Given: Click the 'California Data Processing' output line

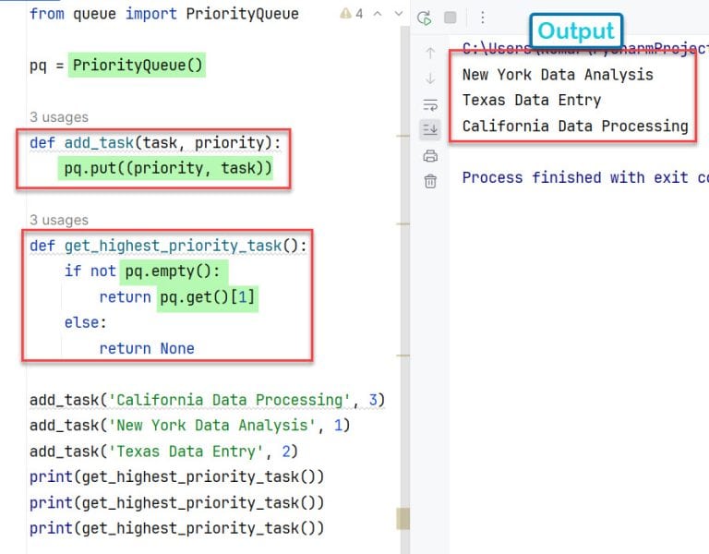Looking at the screenshot, I should point(575,126).
